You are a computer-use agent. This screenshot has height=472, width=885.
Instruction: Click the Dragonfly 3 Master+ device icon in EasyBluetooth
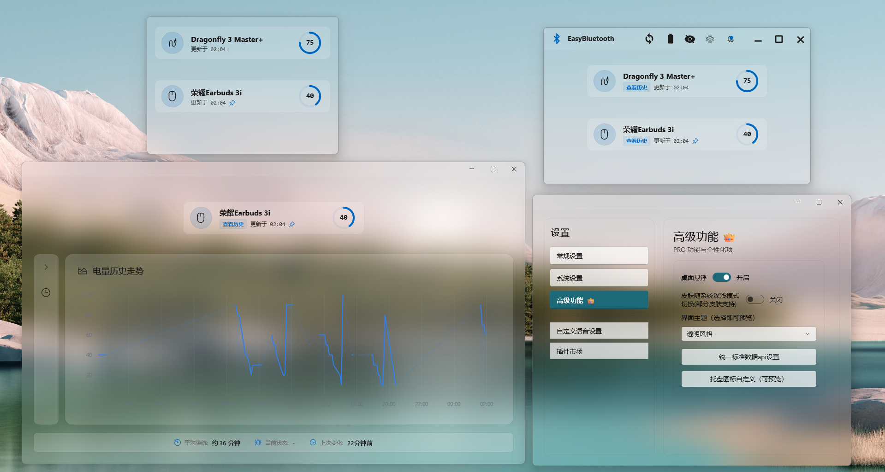(x=604, y=81)
